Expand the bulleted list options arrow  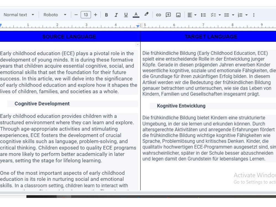coord(233,15)
